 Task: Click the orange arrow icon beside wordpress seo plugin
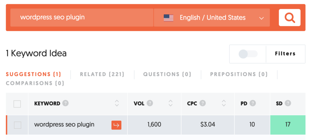click(117, 125)
